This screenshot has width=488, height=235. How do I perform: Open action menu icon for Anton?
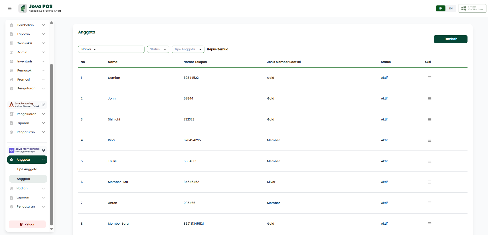pos(430,203)
